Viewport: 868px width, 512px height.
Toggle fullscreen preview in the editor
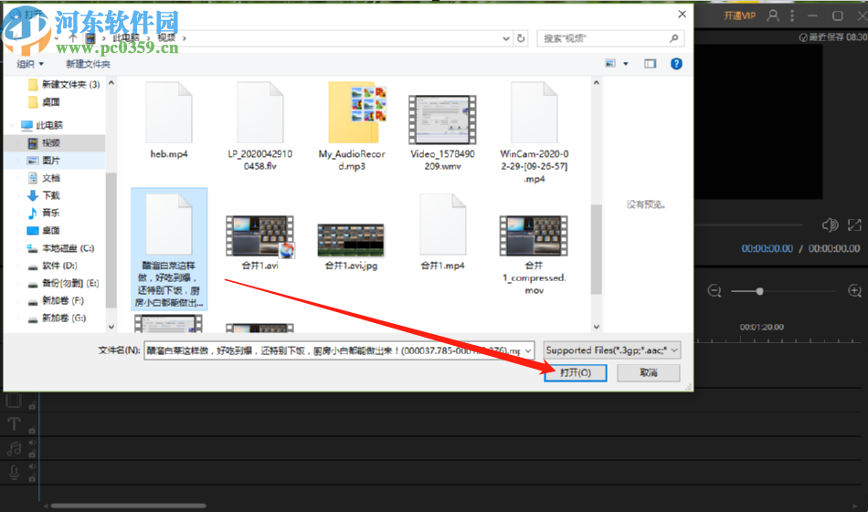[x=854, y=225]
